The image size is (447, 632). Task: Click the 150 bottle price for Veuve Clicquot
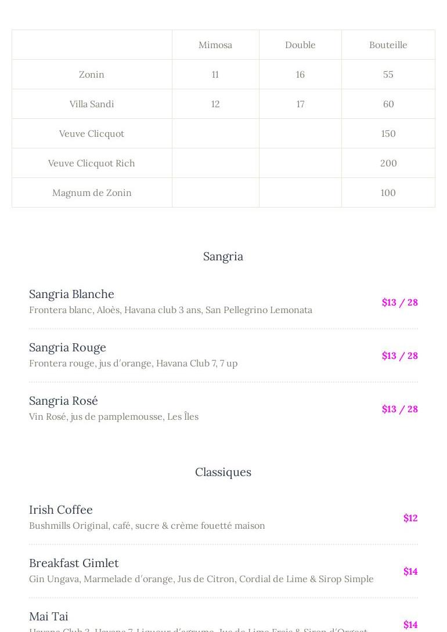tap(388, 133)
